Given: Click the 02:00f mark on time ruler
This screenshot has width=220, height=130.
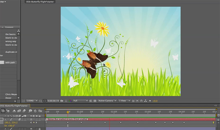Looking at the screenshot, I should pyautogui.click(x=114, y=112).
